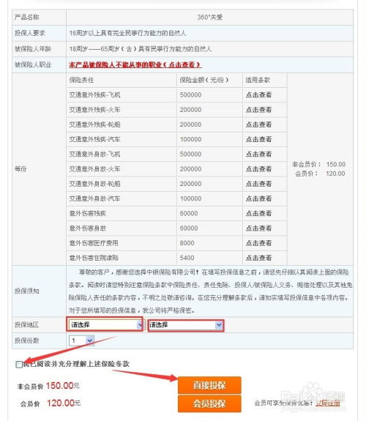View terms for 意外伤害残疾

[259, 213]
